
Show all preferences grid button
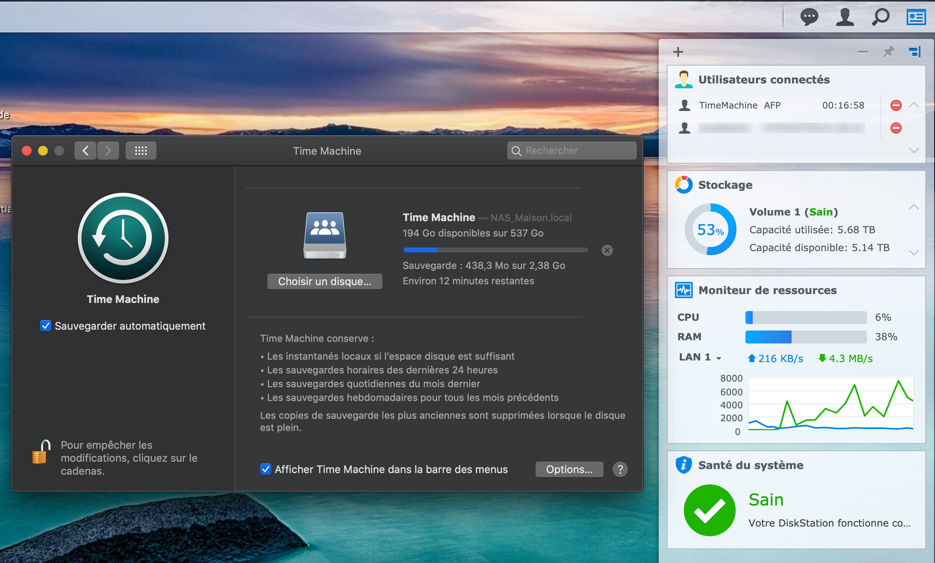pos(141,151)
